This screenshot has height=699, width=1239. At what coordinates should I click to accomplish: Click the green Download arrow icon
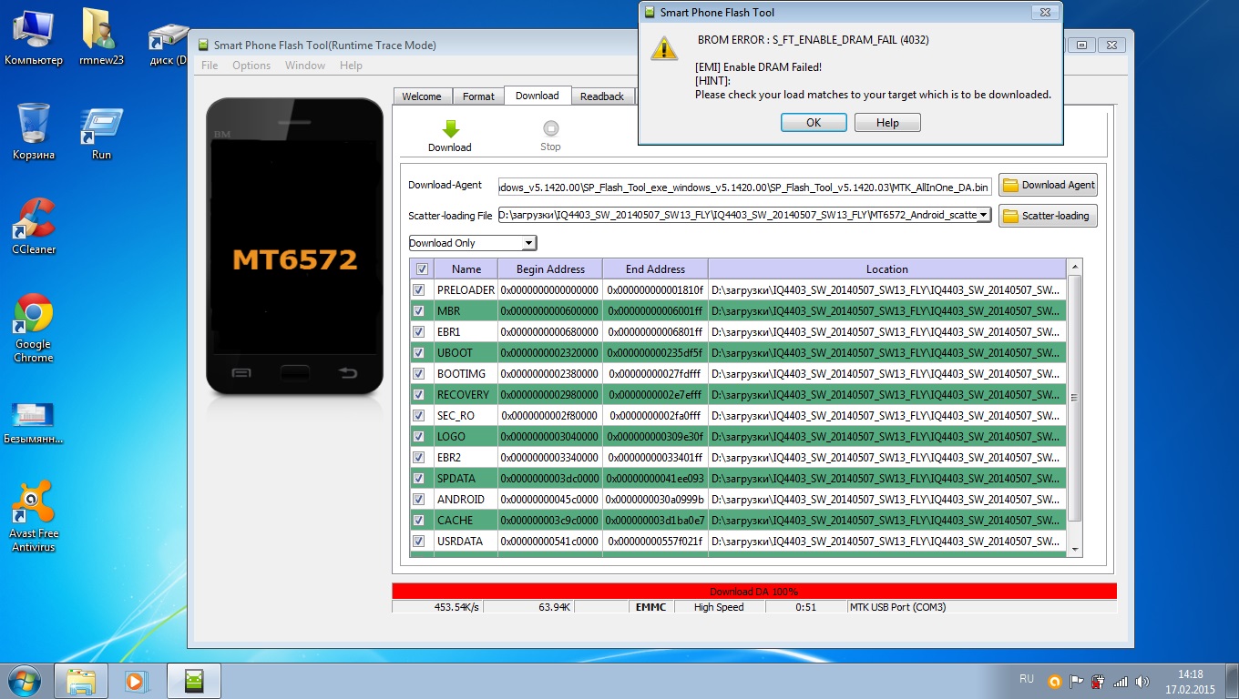tap(450, 129)
